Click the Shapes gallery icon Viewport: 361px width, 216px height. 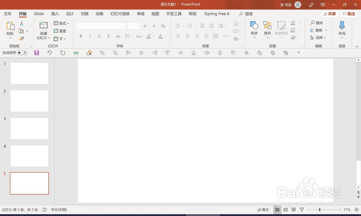(254, 25)
